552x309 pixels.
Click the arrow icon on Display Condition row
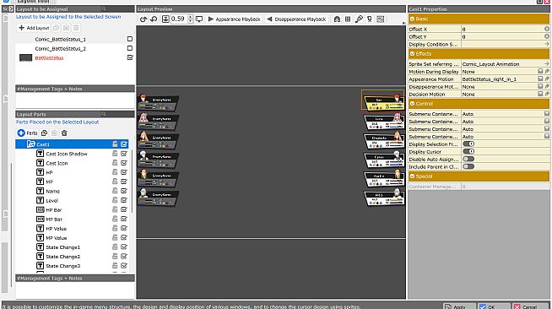[x=546, y=44]
